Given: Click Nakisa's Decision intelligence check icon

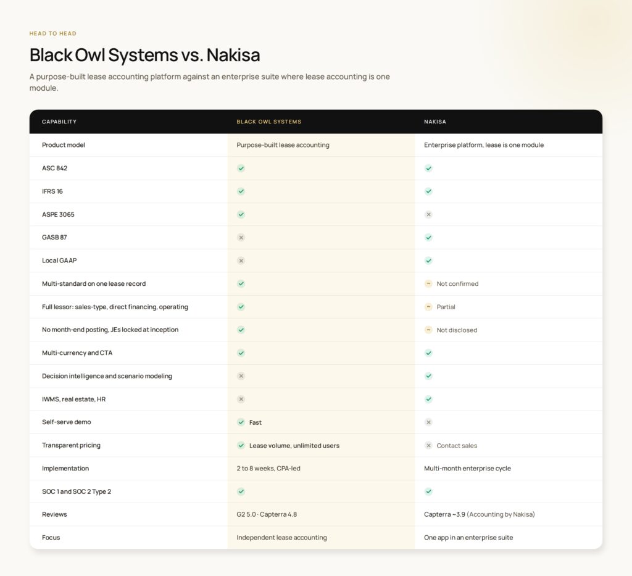Looking at the screenshot, I should [428, 376].
